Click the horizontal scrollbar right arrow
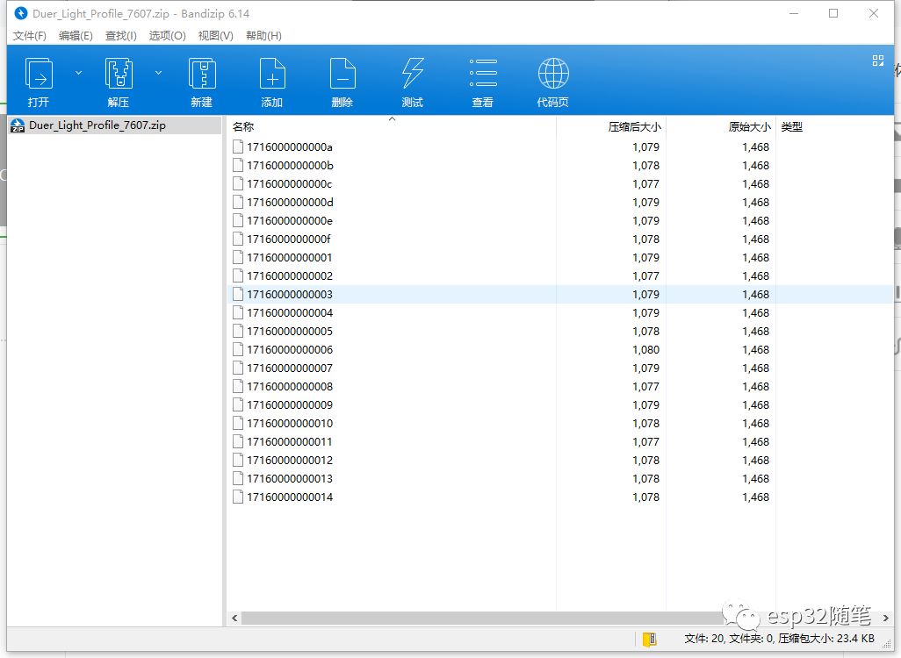901x658 pixels. click(885, 618)
